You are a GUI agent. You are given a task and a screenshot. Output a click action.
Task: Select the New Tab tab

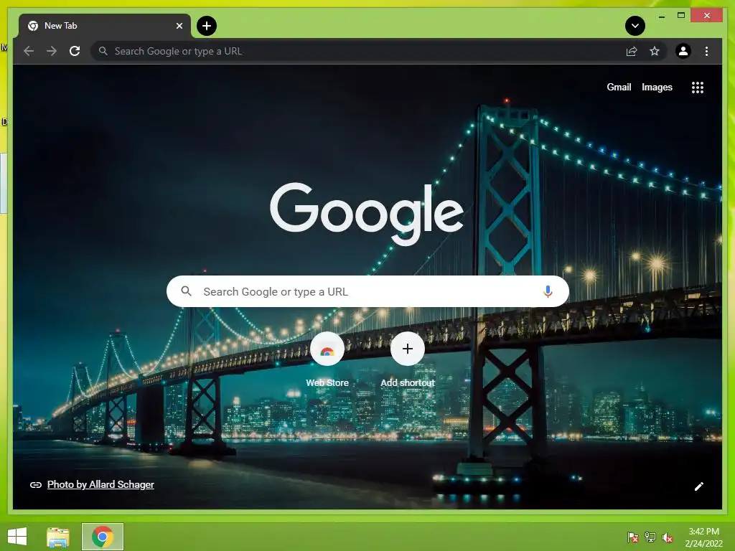coord(105,26)
